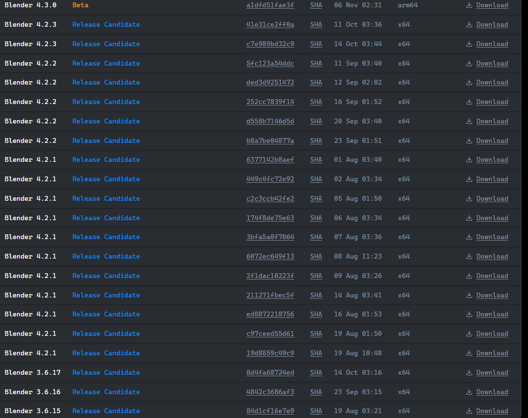Open SHA link for 19 Aug 10:48 build
528x418 pixels.
(x=316, y=353)
